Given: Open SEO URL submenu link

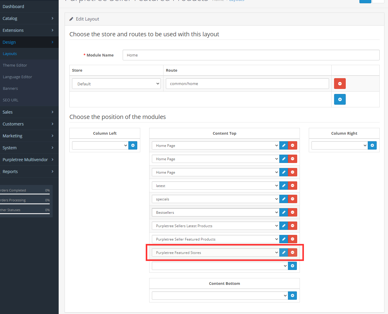Looking at the screenshot, I should click(x=29, y=100).
